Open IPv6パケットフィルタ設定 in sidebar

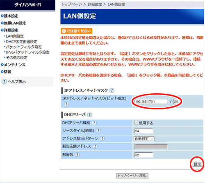click(x=27, y=52)
